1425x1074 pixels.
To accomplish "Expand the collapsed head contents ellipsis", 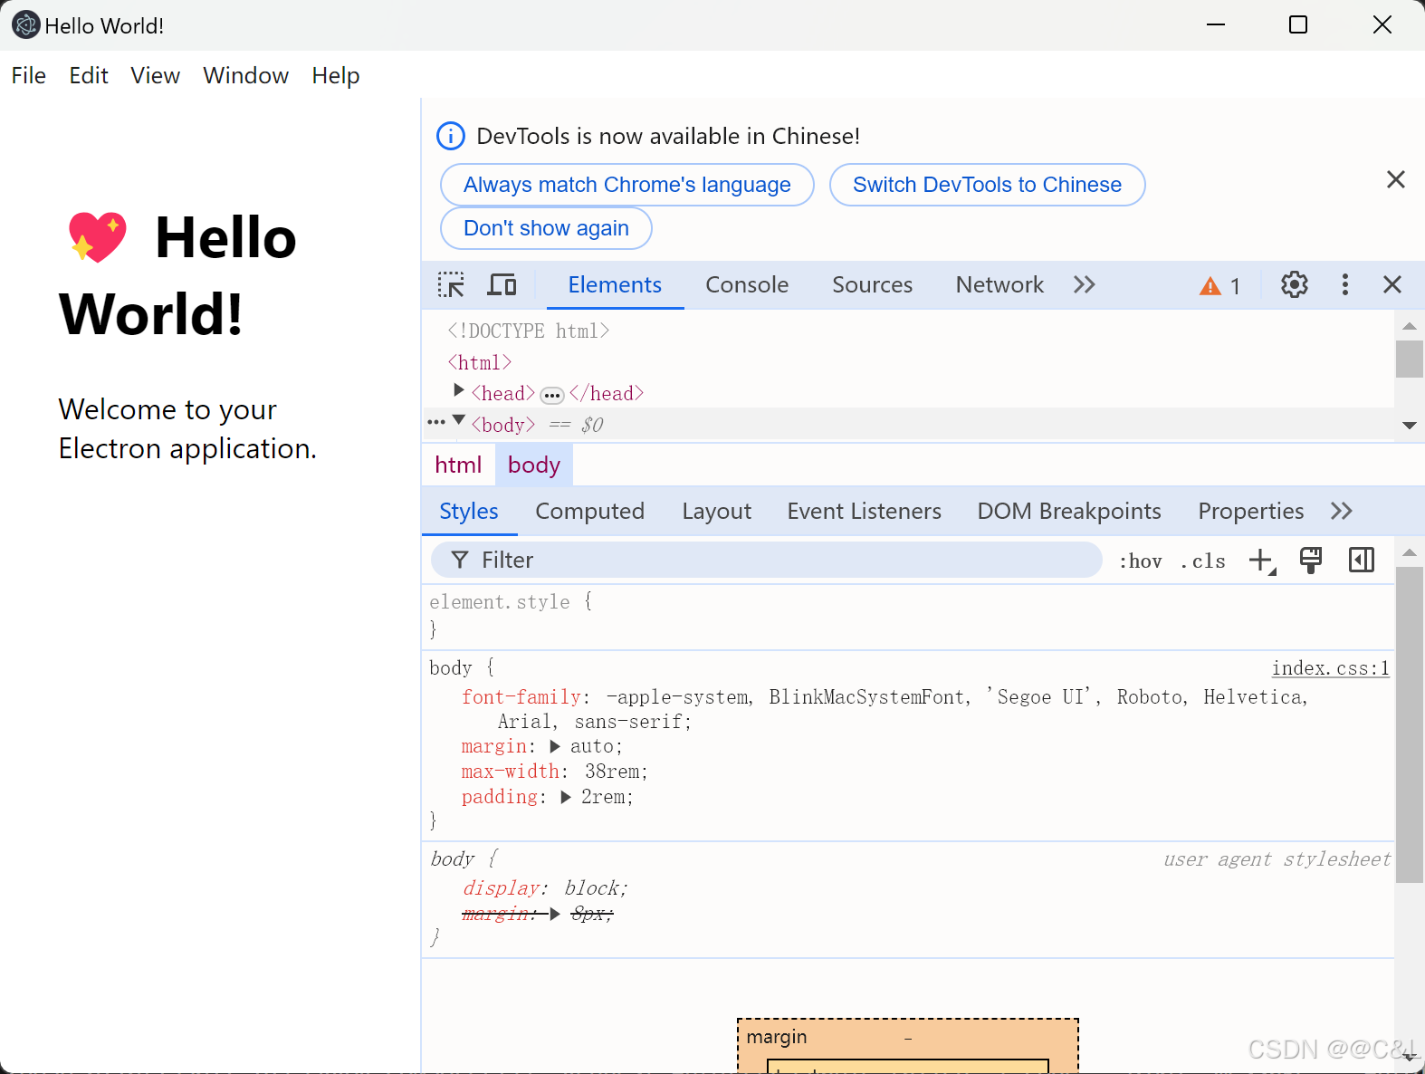I will 552,396.
